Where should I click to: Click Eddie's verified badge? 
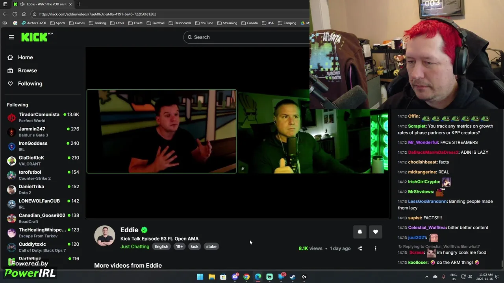[x=144, y=230]
